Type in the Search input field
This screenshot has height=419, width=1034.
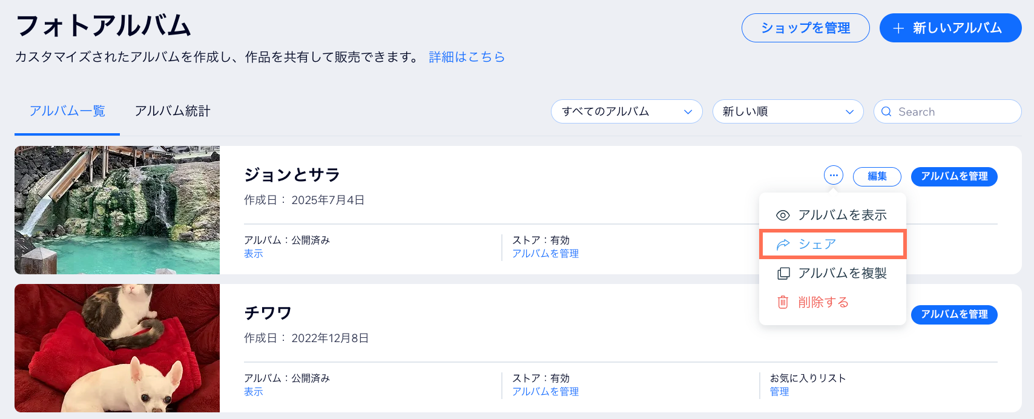(x=953, y=111)
